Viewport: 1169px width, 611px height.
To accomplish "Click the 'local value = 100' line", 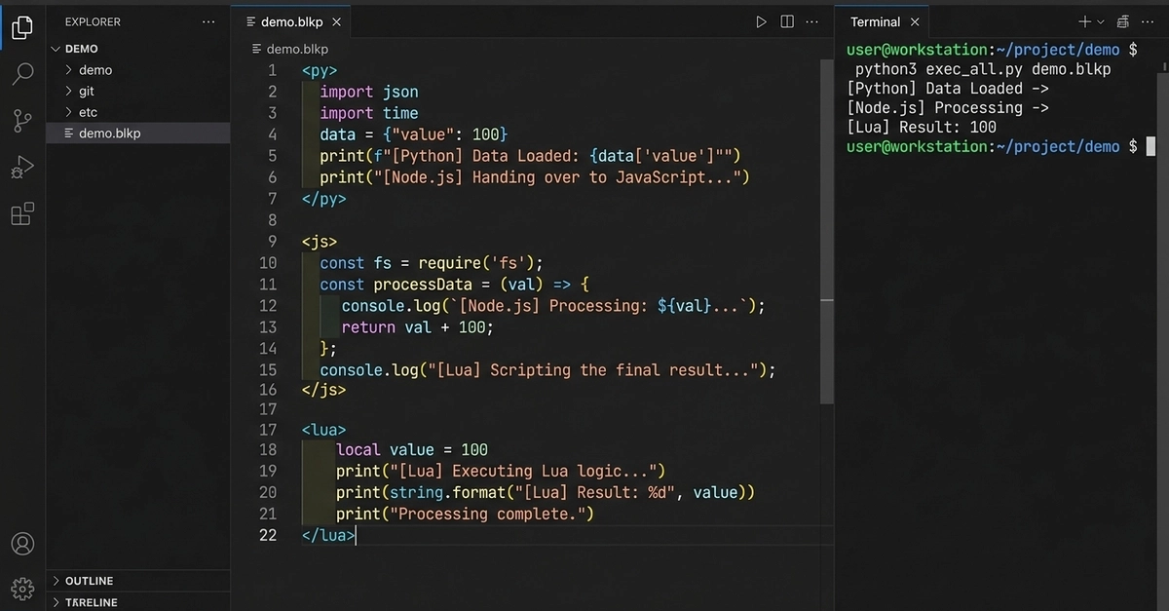I will coord(412,449).
